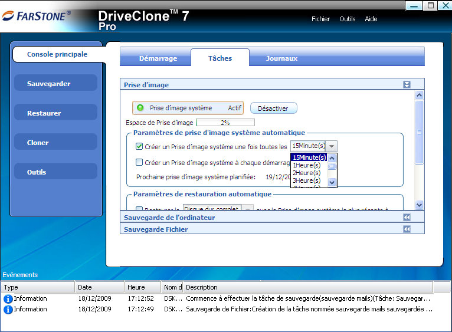Open the Outils menu in header
The image size is (452, 332).
[x=347, y=19]
